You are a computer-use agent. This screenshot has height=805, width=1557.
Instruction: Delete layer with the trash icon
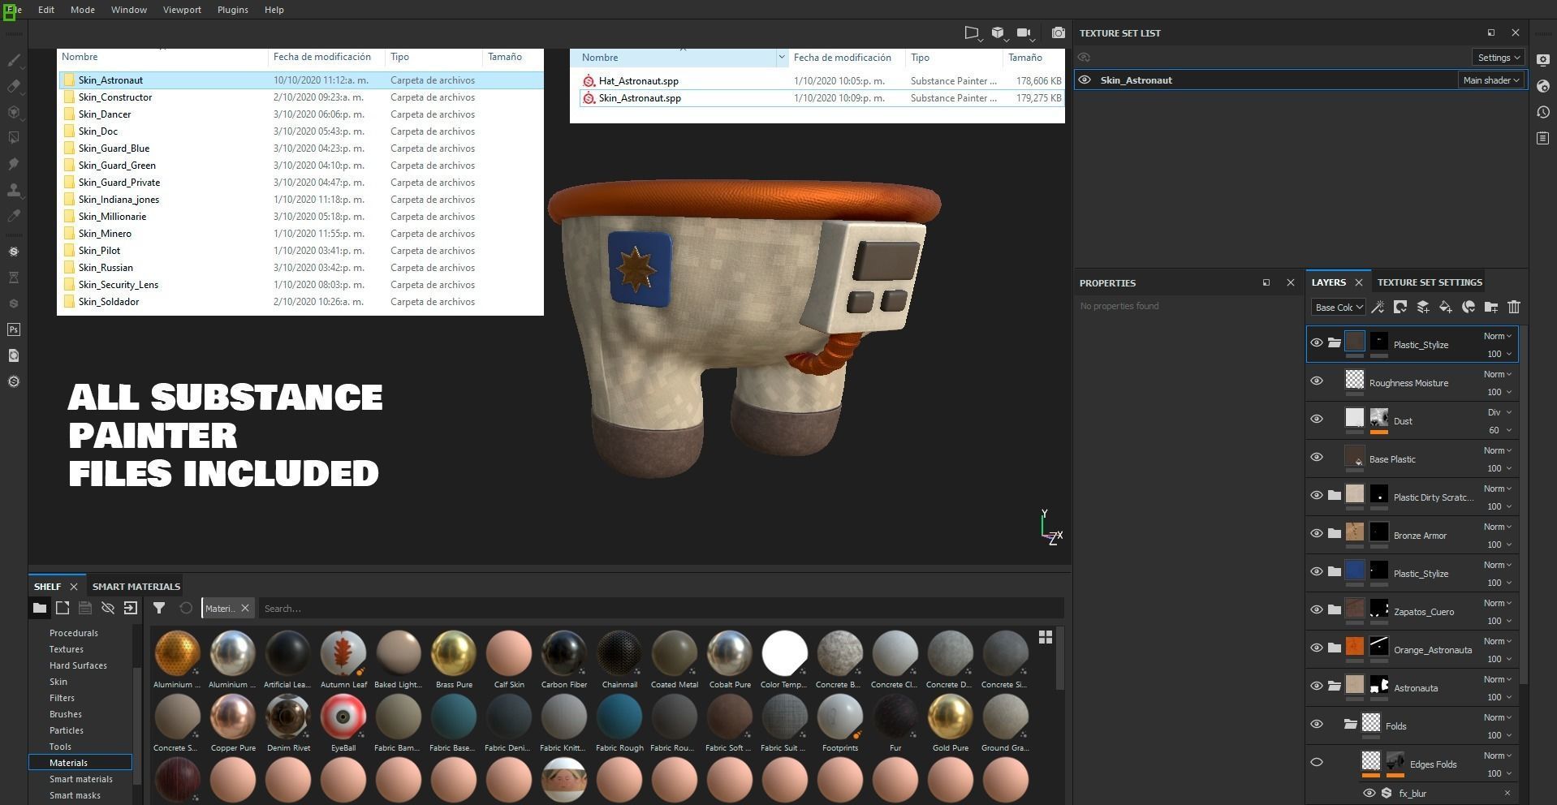pos(1514,307)
